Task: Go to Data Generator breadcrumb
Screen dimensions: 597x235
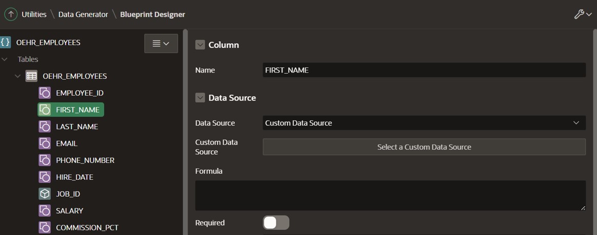Action: click(83, 14)
